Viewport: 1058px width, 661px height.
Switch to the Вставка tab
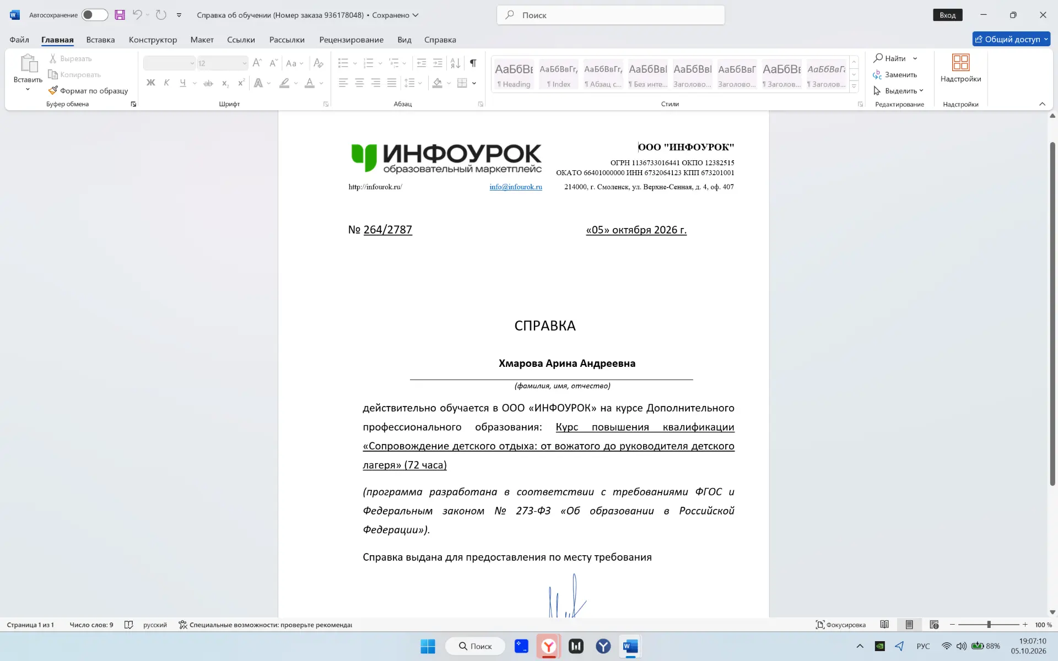point(100,40)
